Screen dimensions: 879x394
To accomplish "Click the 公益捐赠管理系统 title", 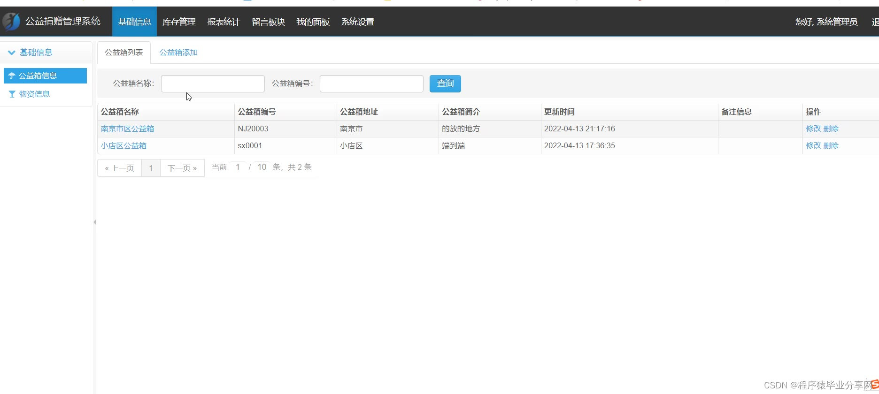I will point(63,21).
